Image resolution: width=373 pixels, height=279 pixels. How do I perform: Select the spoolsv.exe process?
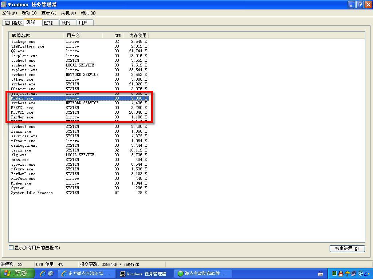point(79,165)
